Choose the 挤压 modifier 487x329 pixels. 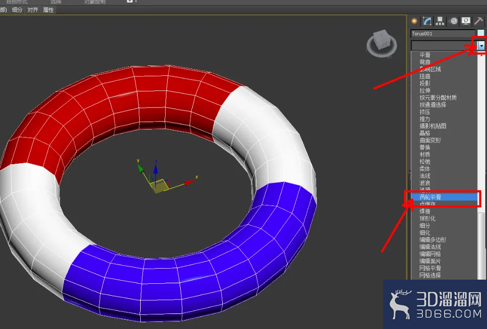coord(425,112)
